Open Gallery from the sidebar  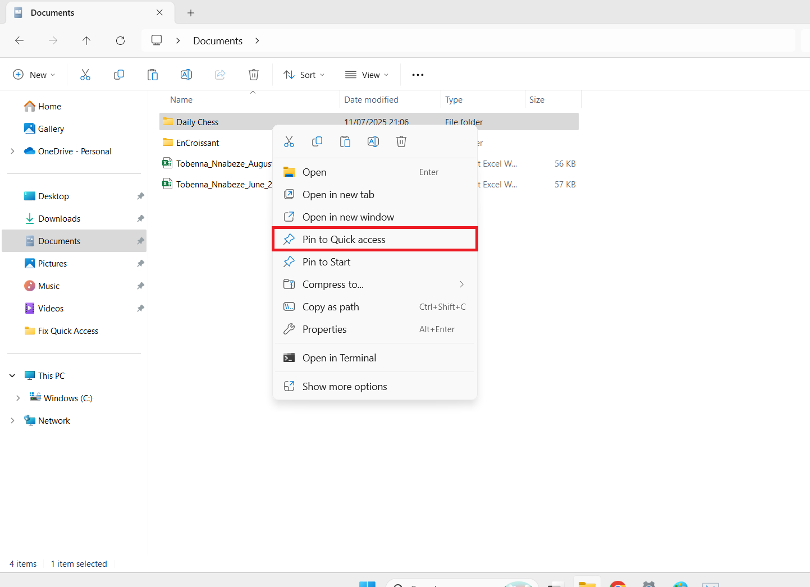[x=51, y=129]
